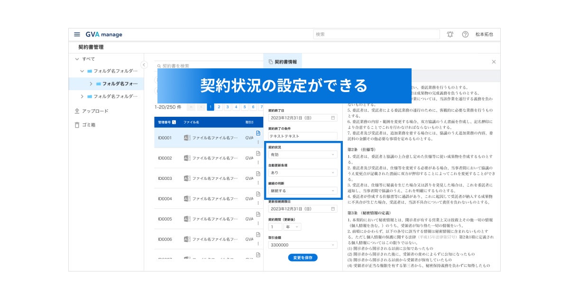The width and height of the screenshot is (569, 299).
Task: Open the help question mark icon
Action: [x=465, y=35]
